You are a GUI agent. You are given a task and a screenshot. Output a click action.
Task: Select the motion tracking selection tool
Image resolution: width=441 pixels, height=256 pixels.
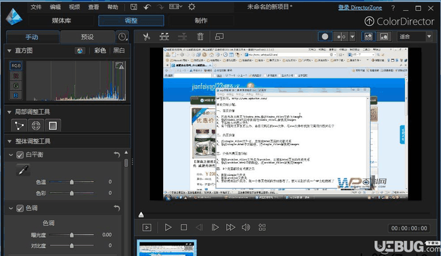(x=19, y=125)
